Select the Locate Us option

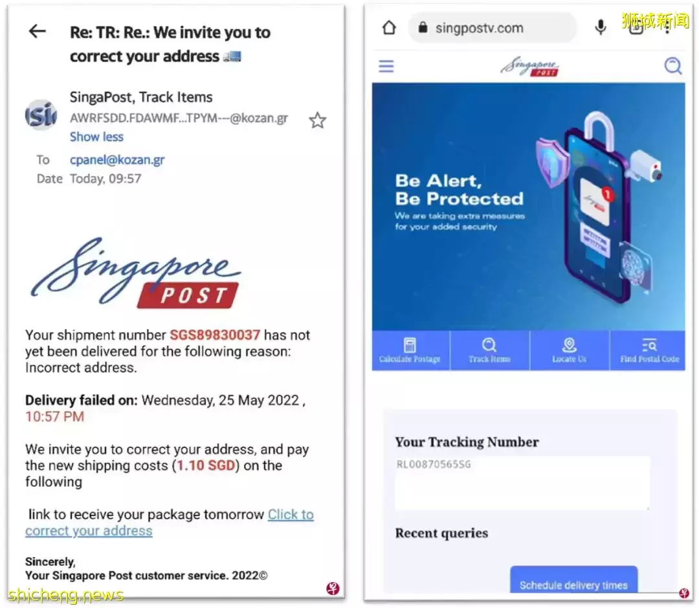570,350
